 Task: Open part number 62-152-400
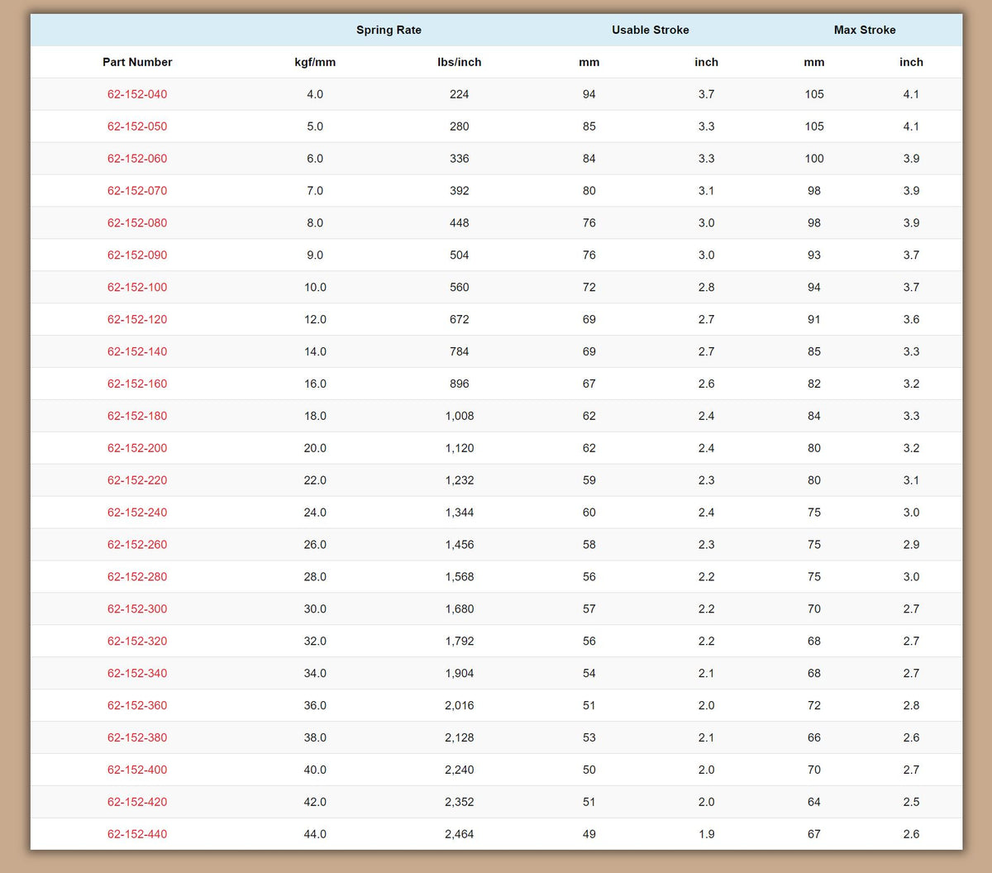coord(137,770)
